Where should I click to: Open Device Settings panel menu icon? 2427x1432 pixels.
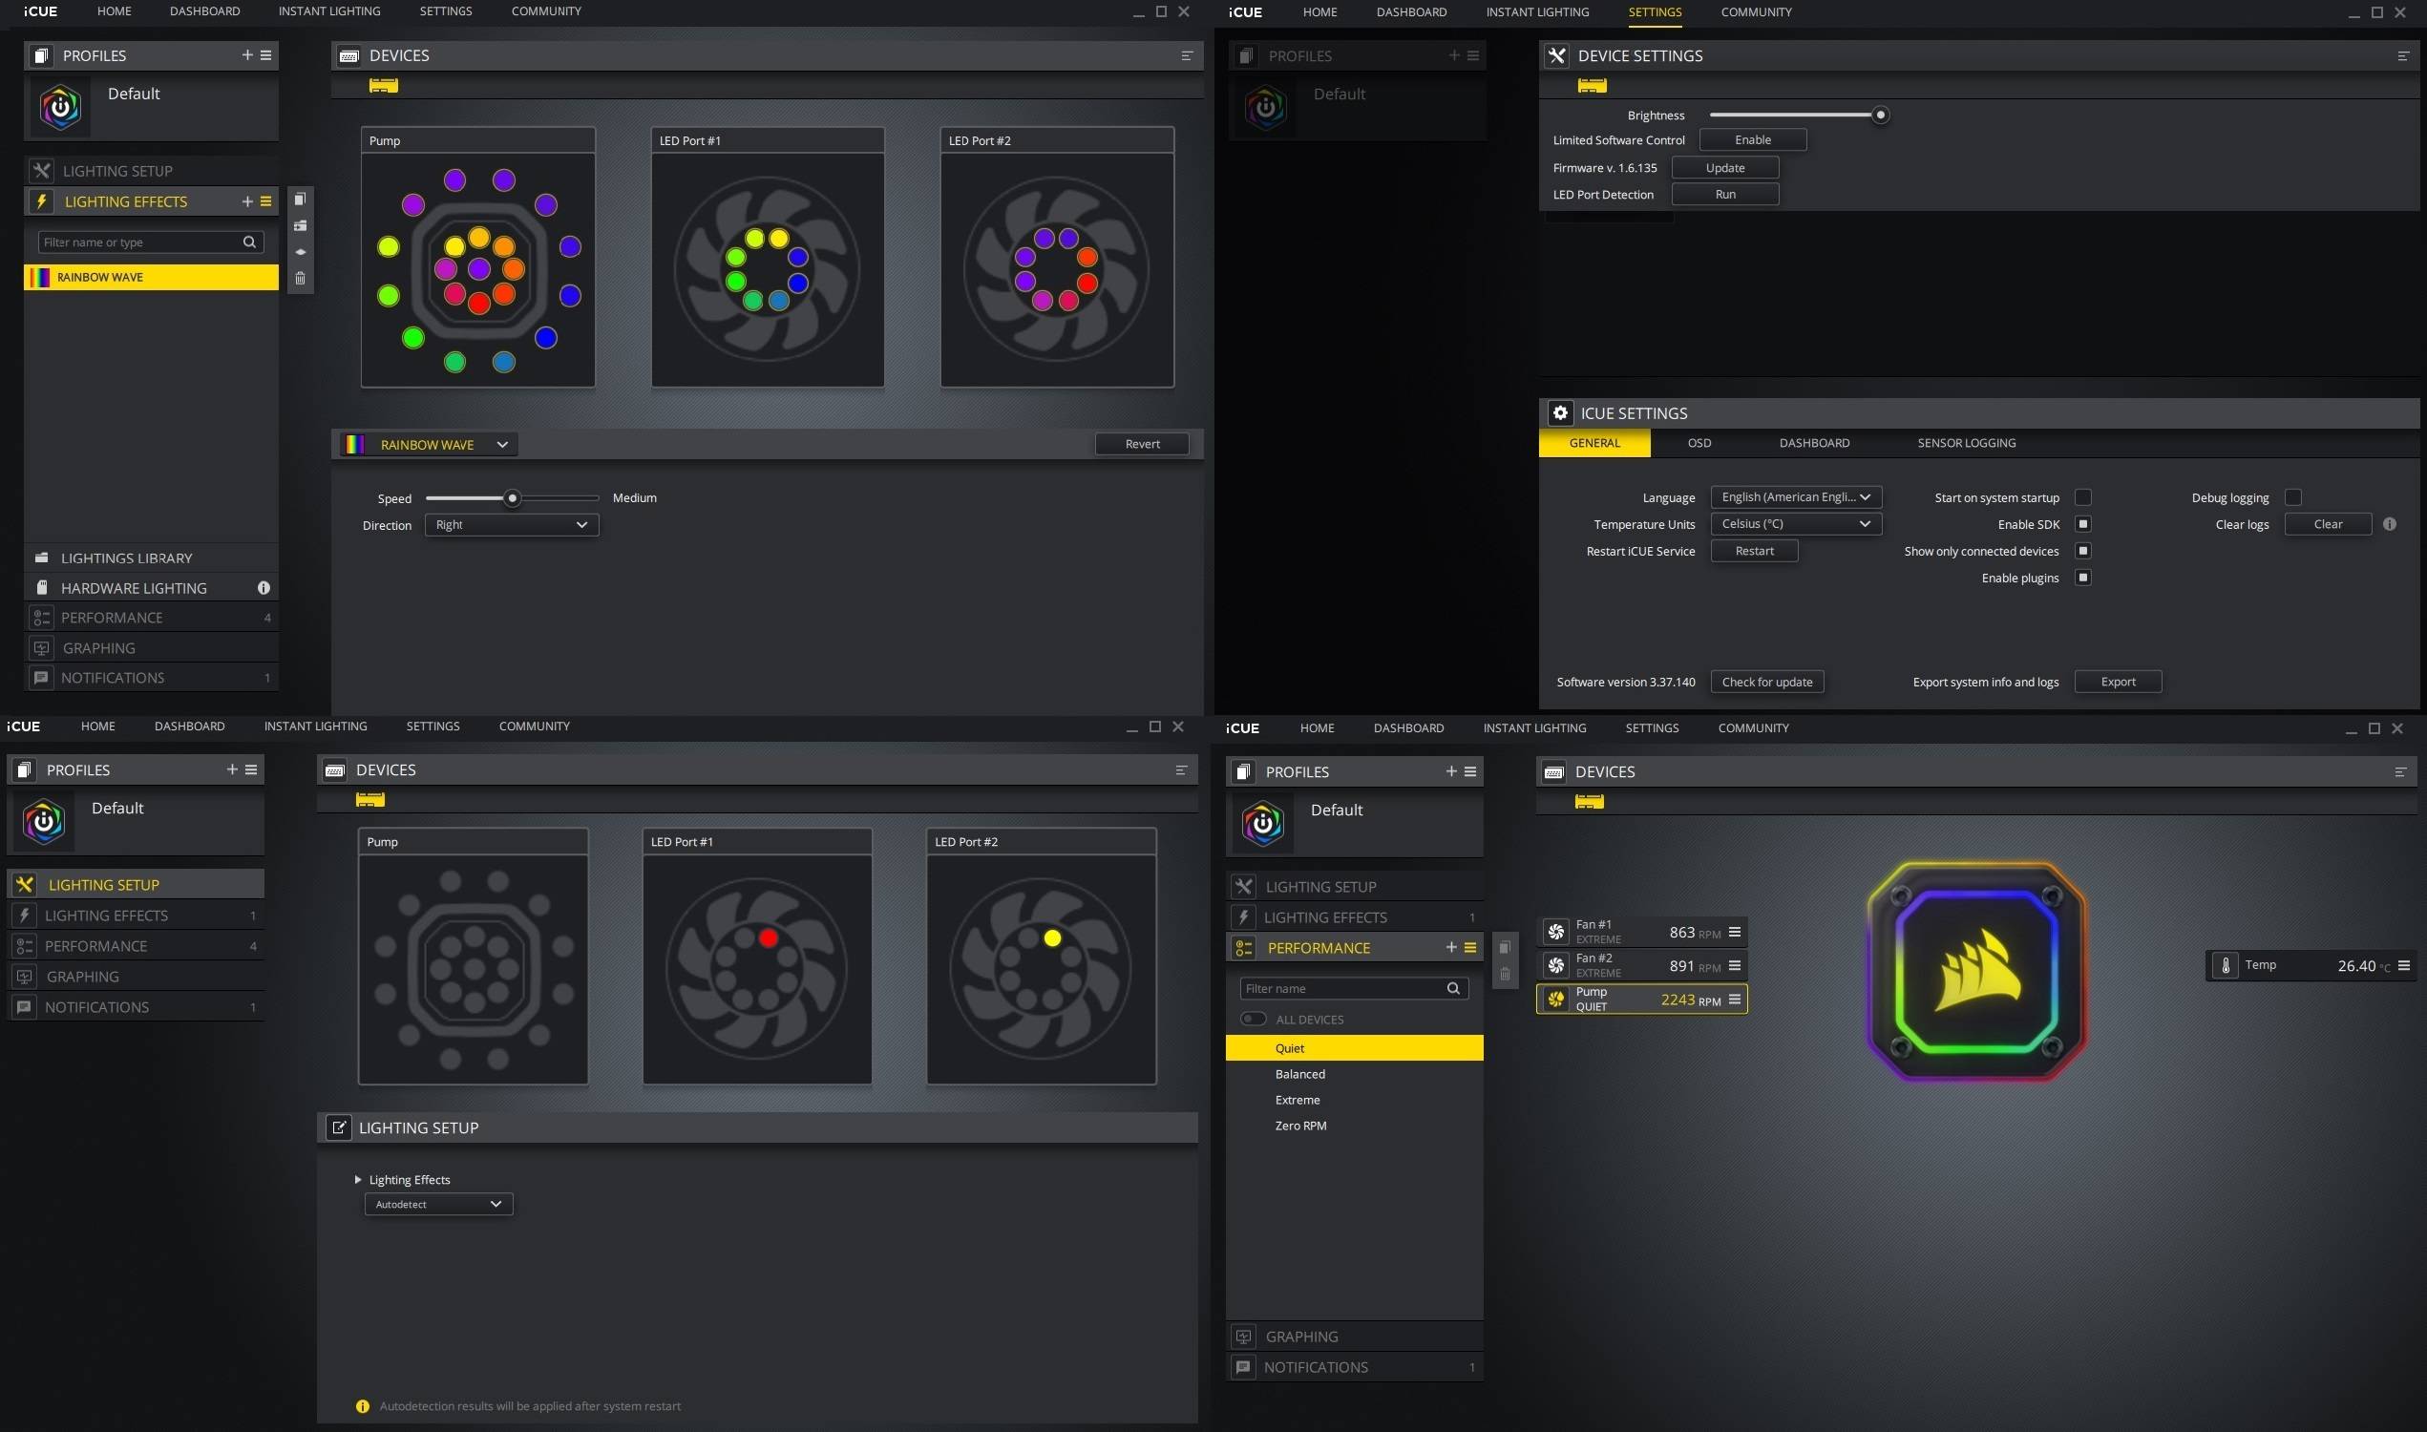click(x=2403, y=55)
